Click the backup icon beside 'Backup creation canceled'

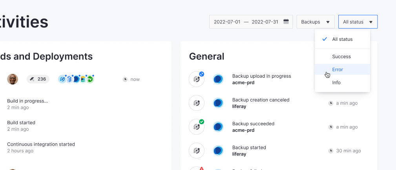197,103
